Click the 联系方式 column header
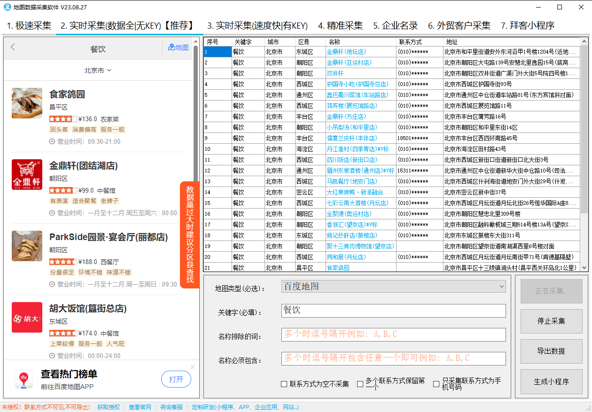The height and width of the screenshot is (412, 592). [420, 42]
